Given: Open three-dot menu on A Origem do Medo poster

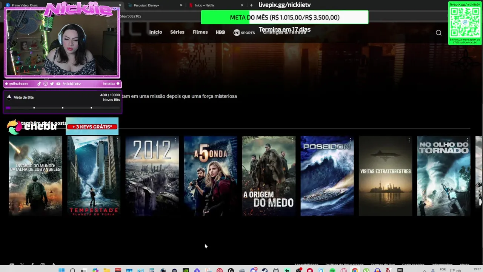Looking at the screenshot, I should click(x=292, y=140).
